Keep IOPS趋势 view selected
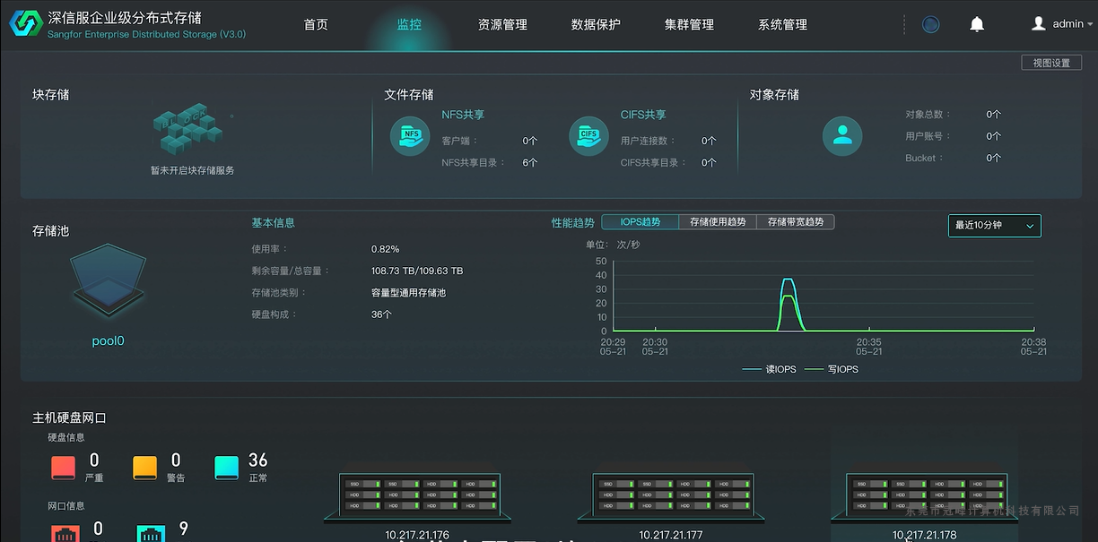Viewport: 1098px width, 542px height. click(x=640, y=221)
